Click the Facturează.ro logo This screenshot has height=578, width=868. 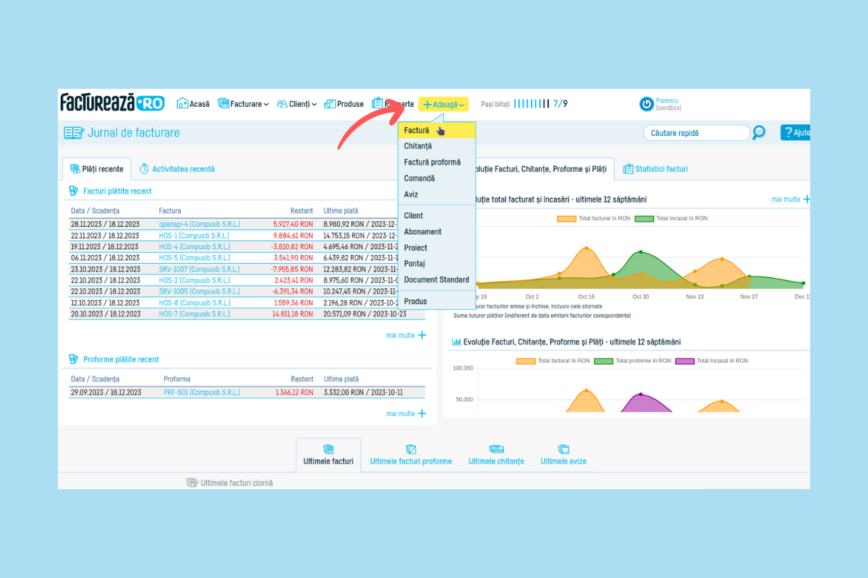(112, 103)
